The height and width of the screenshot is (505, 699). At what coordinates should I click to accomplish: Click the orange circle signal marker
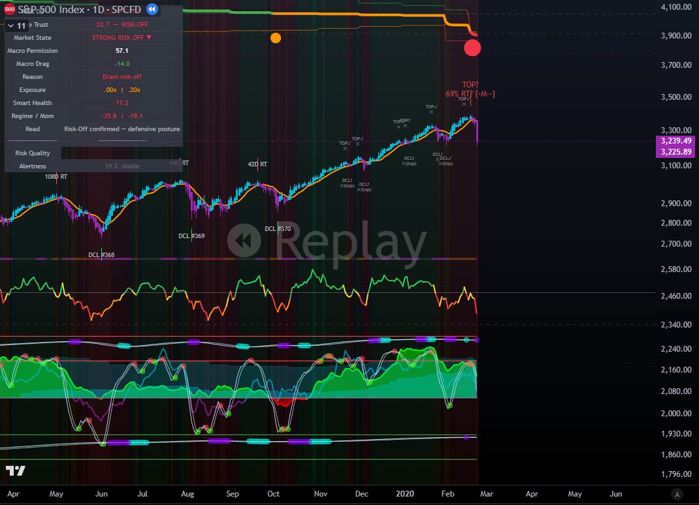(276, 38)
